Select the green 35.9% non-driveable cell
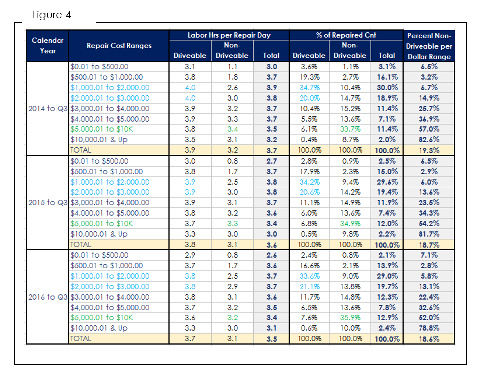Viewport: 481px width, 374px height. [x=350, y=317]
